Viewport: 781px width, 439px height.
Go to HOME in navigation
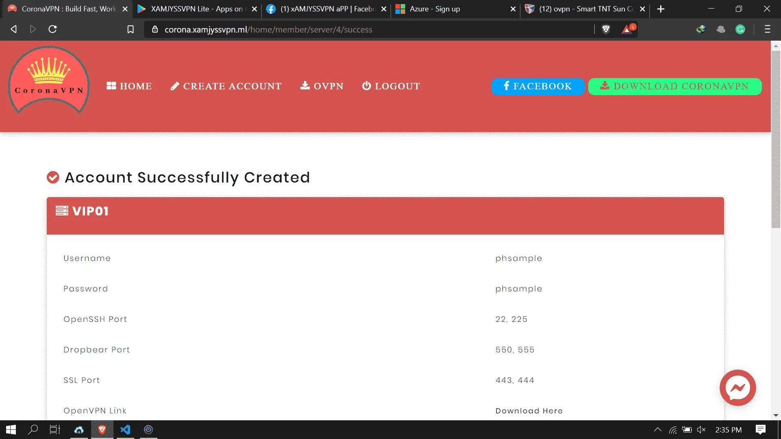(129, 86)
